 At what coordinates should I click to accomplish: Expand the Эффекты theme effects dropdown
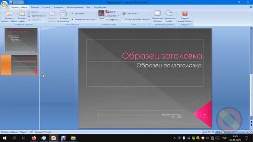pyautogui.click(x=112, y=20)
